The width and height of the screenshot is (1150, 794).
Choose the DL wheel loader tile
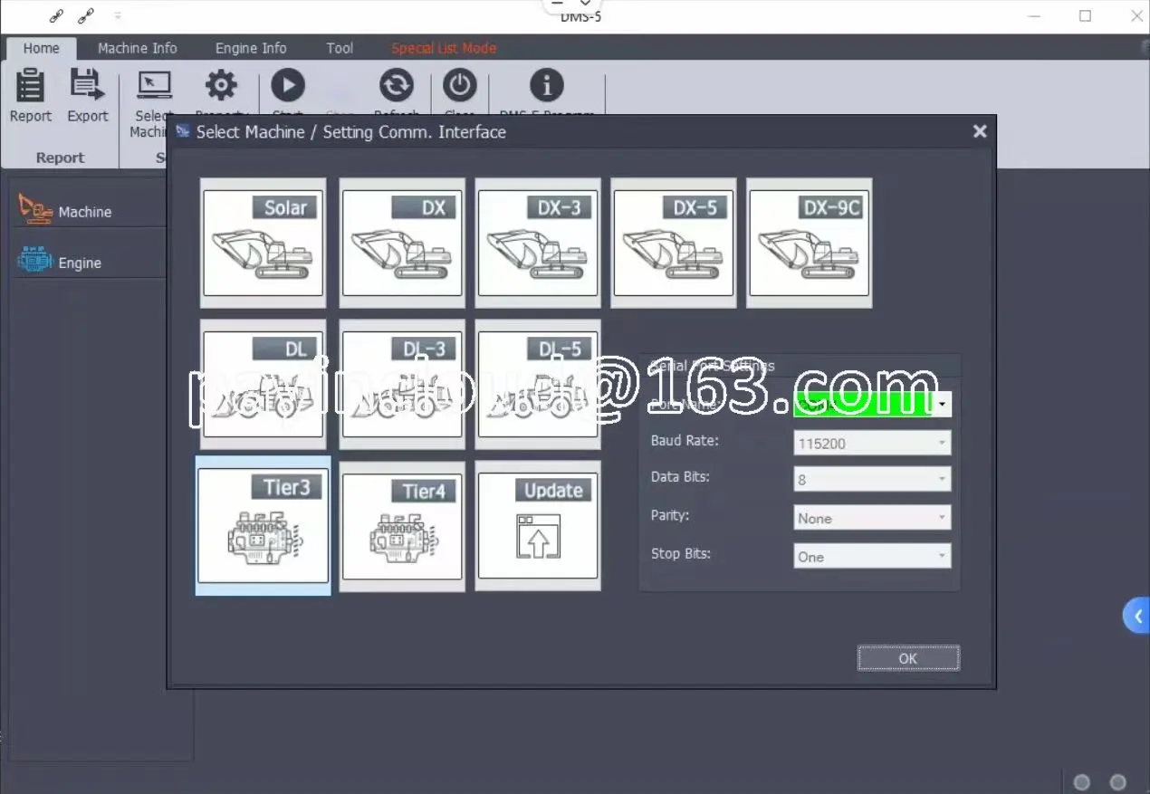tap(263, 384)
